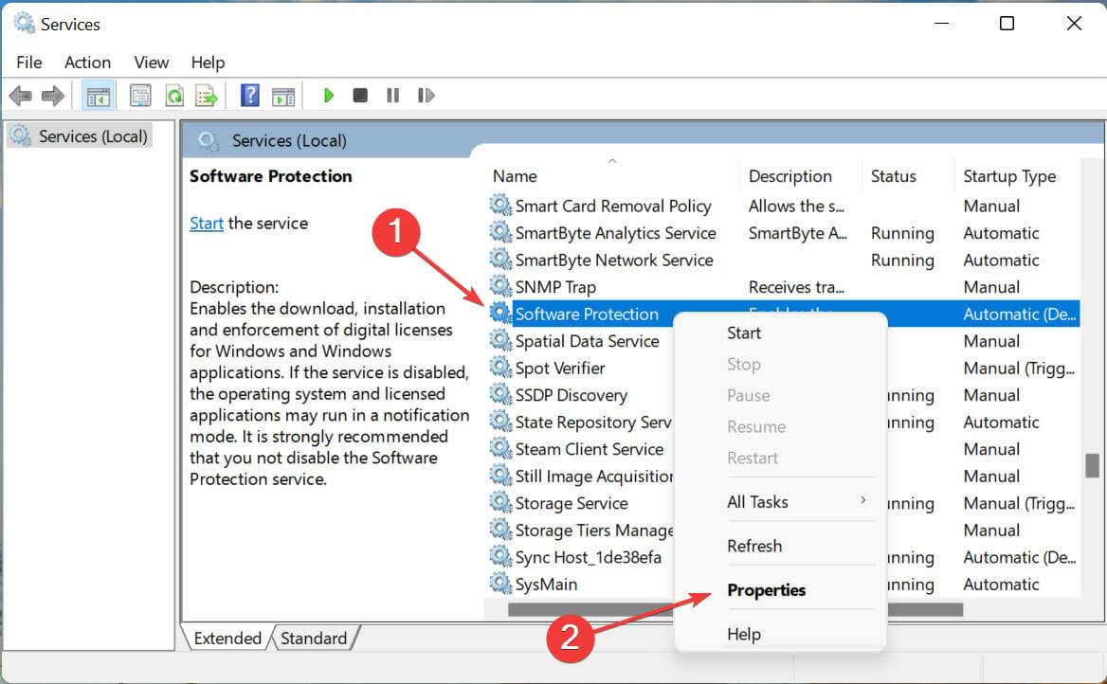Open the Help question mark toolbar icon

[x=250, y=96]
